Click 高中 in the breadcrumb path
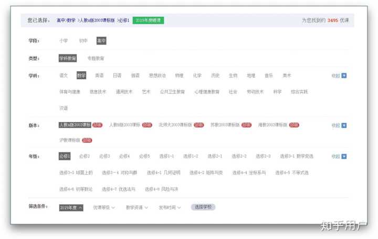The width and height of the screenshot is (378, 239). pos(62,20)
